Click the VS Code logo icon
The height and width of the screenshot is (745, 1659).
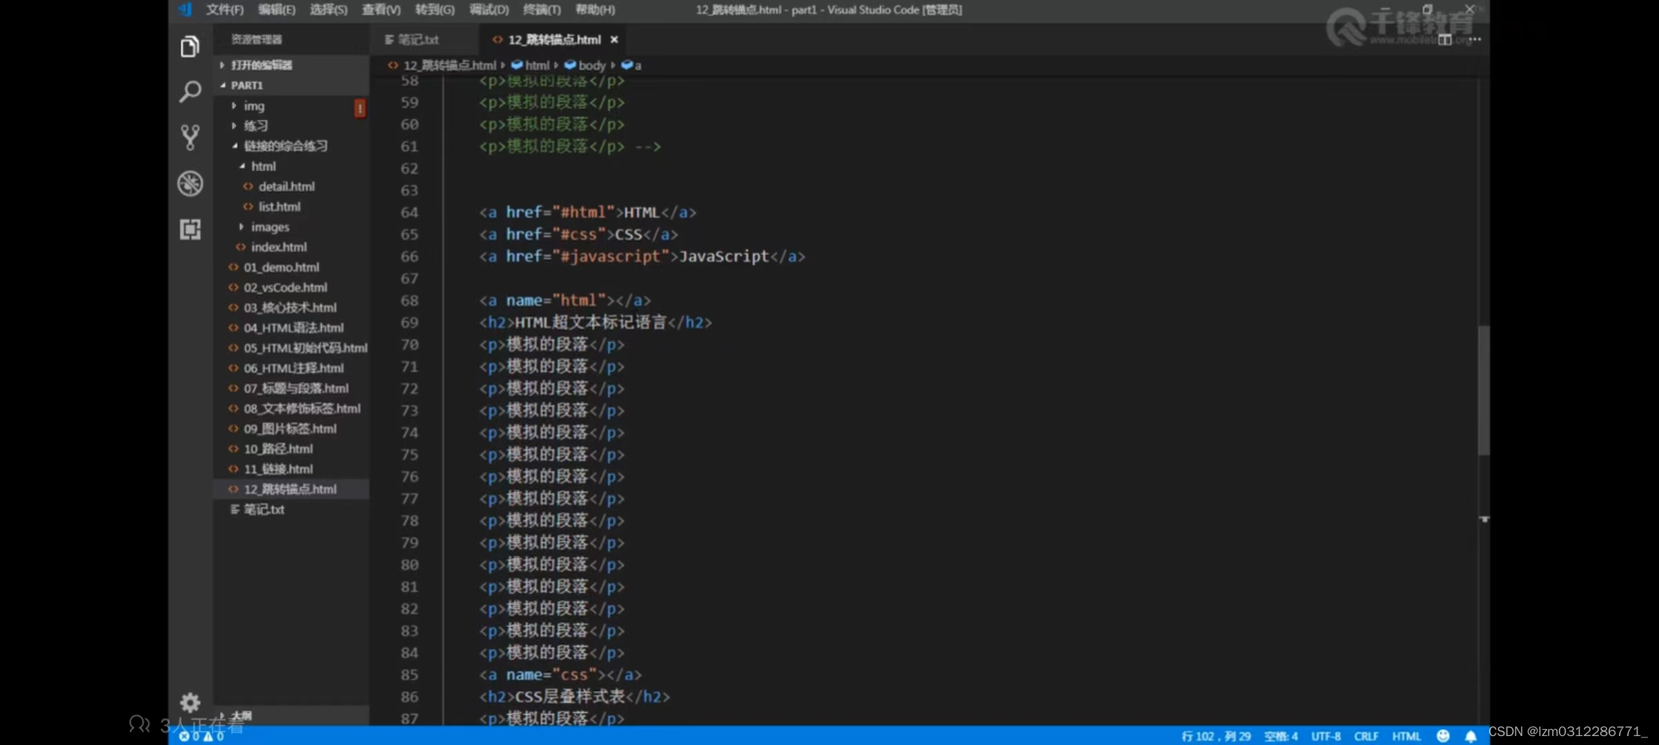(185, 10)
